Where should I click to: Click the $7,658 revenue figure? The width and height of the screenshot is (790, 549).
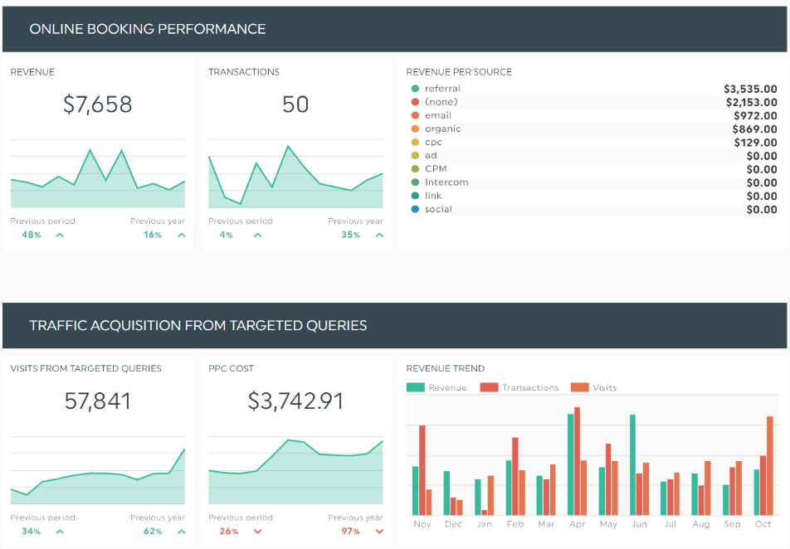point(97,104)
